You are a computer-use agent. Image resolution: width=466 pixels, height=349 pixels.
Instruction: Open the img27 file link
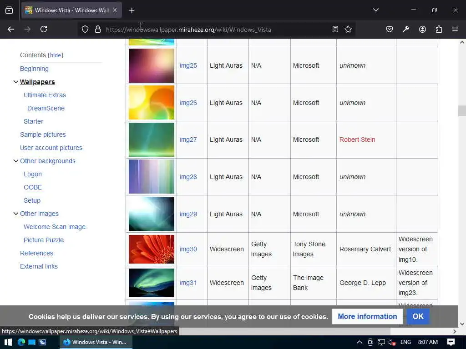[188, 140]
